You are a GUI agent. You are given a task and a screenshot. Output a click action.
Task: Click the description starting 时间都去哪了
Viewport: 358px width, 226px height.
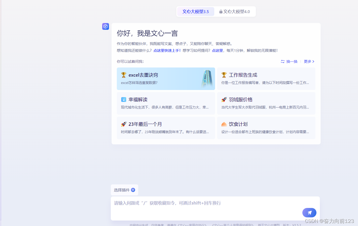(165, 132)
